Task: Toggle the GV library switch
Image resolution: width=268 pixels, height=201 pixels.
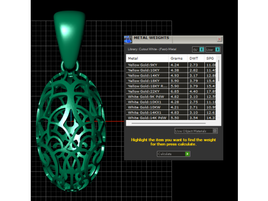Action: pos(198,50)
